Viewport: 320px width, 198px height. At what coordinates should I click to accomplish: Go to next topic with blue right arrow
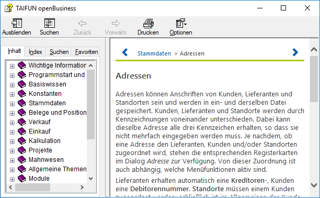pos(295,52)
